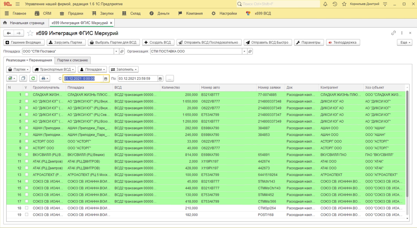This screenshot has height=228, width=417.
Task: Switch to Партии к списанию tab
Action: pyautogui.click(x=73, y=60)
